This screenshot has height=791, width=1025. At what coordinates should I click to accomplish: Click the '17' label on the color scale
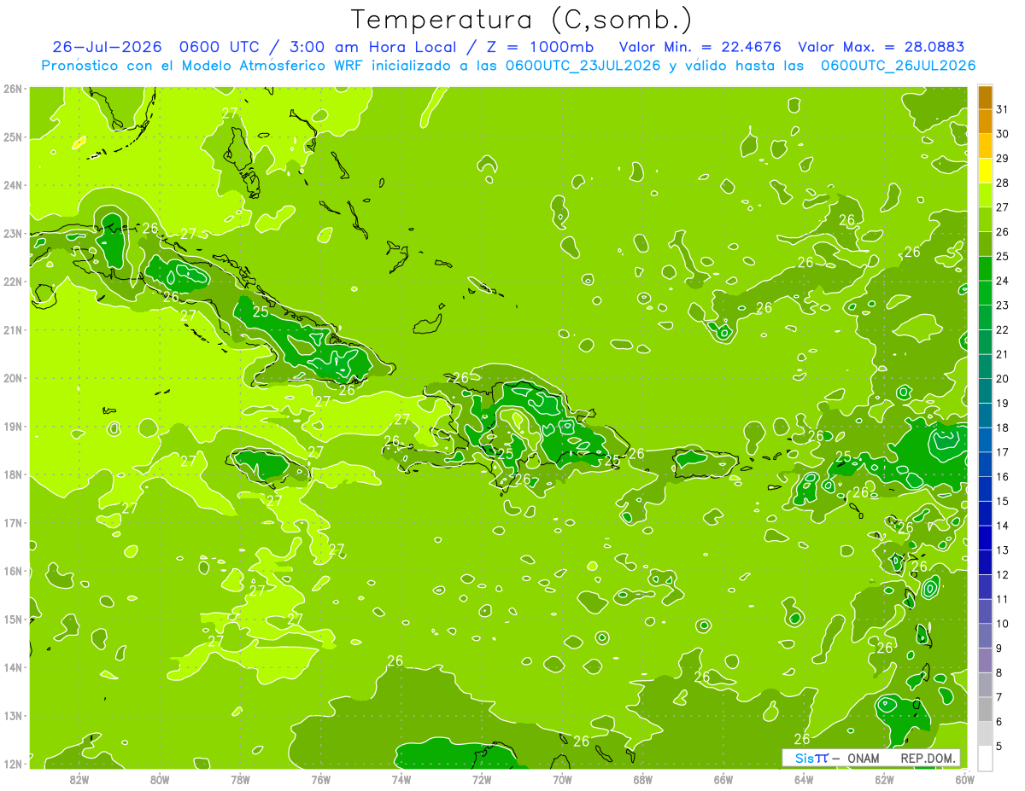pyautogui.click(x=1003, y=451)
